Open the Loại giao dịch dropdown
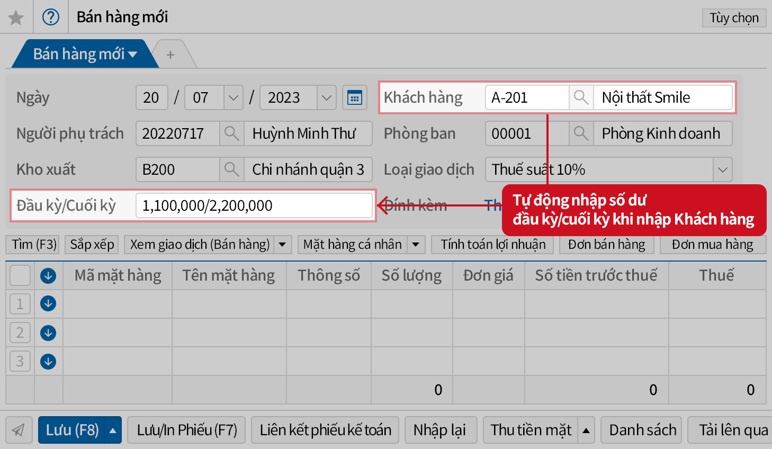Viewport: 772px width, 449px height. [x=722, y=170]
